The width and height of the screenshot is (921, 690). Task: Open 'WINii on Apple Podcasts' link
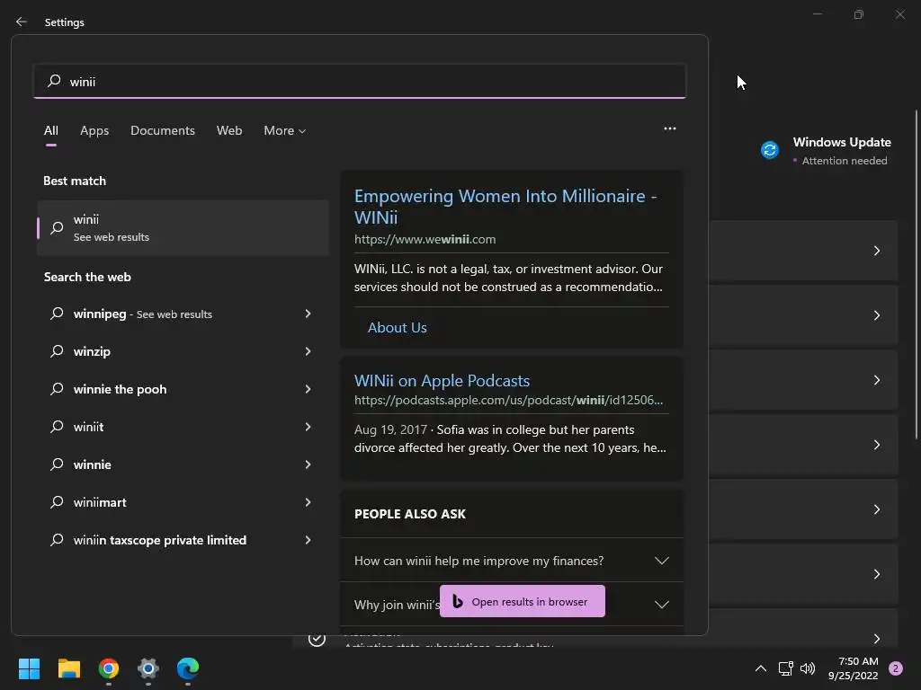[x=442, y=381]
